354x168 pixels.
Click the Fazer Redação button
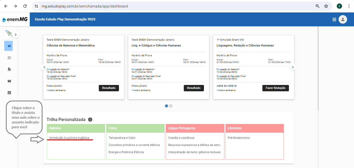point(276,88)
